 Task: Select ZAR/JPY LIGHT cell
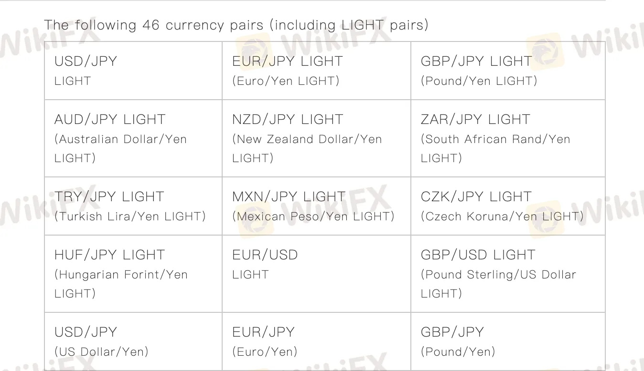click(x=508, y=138)
